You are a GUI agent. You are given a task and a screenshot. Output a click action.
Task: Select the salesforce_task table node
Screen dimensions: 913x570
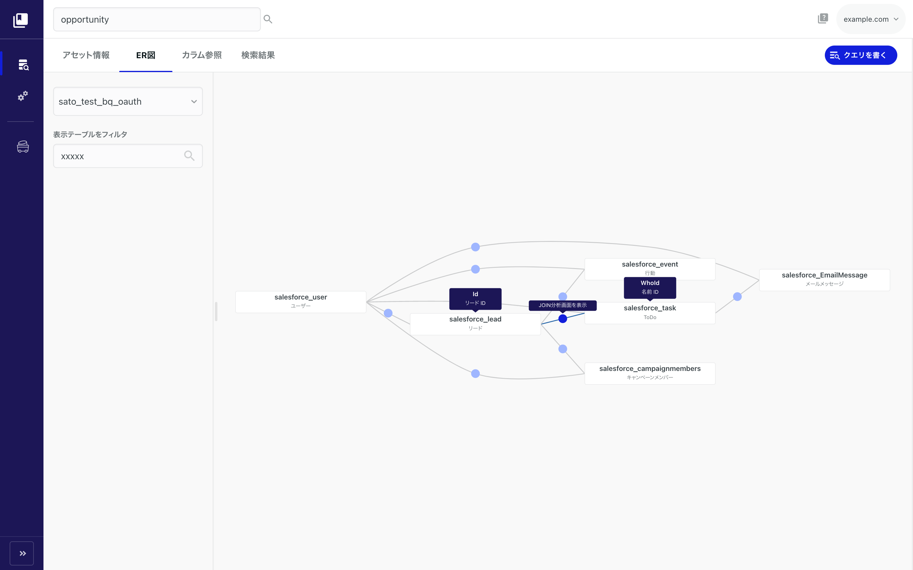(650, 313)
